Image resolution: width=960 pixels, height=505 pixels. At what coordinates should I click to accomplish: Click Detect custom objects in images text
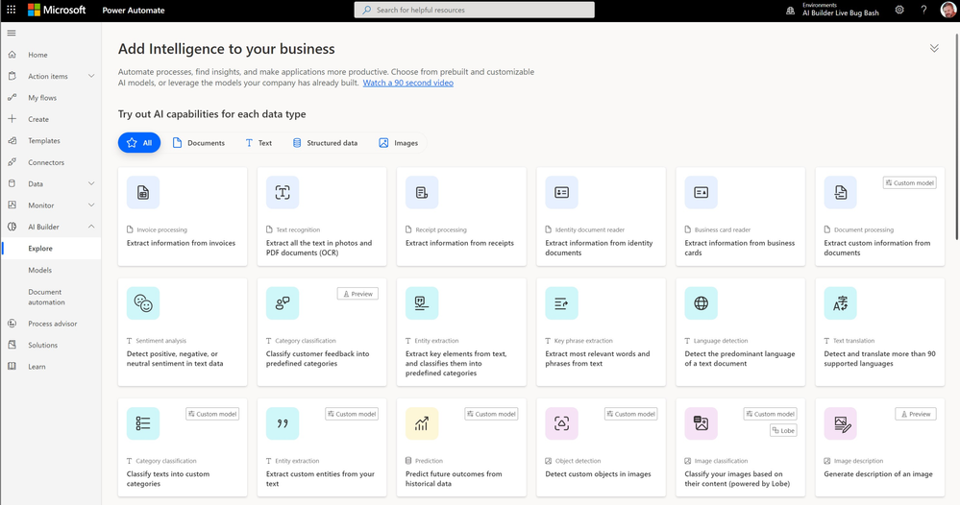click(x=598, y=474)
